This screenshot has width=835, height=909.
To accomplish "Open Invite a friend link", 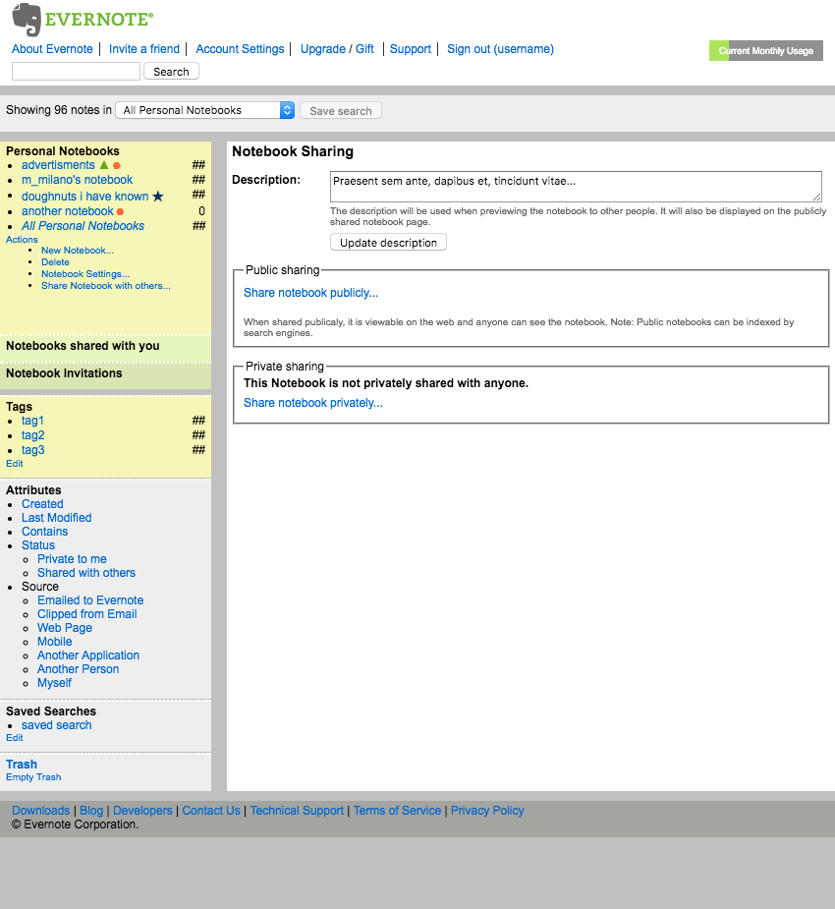I will click(x=144, y=49).
